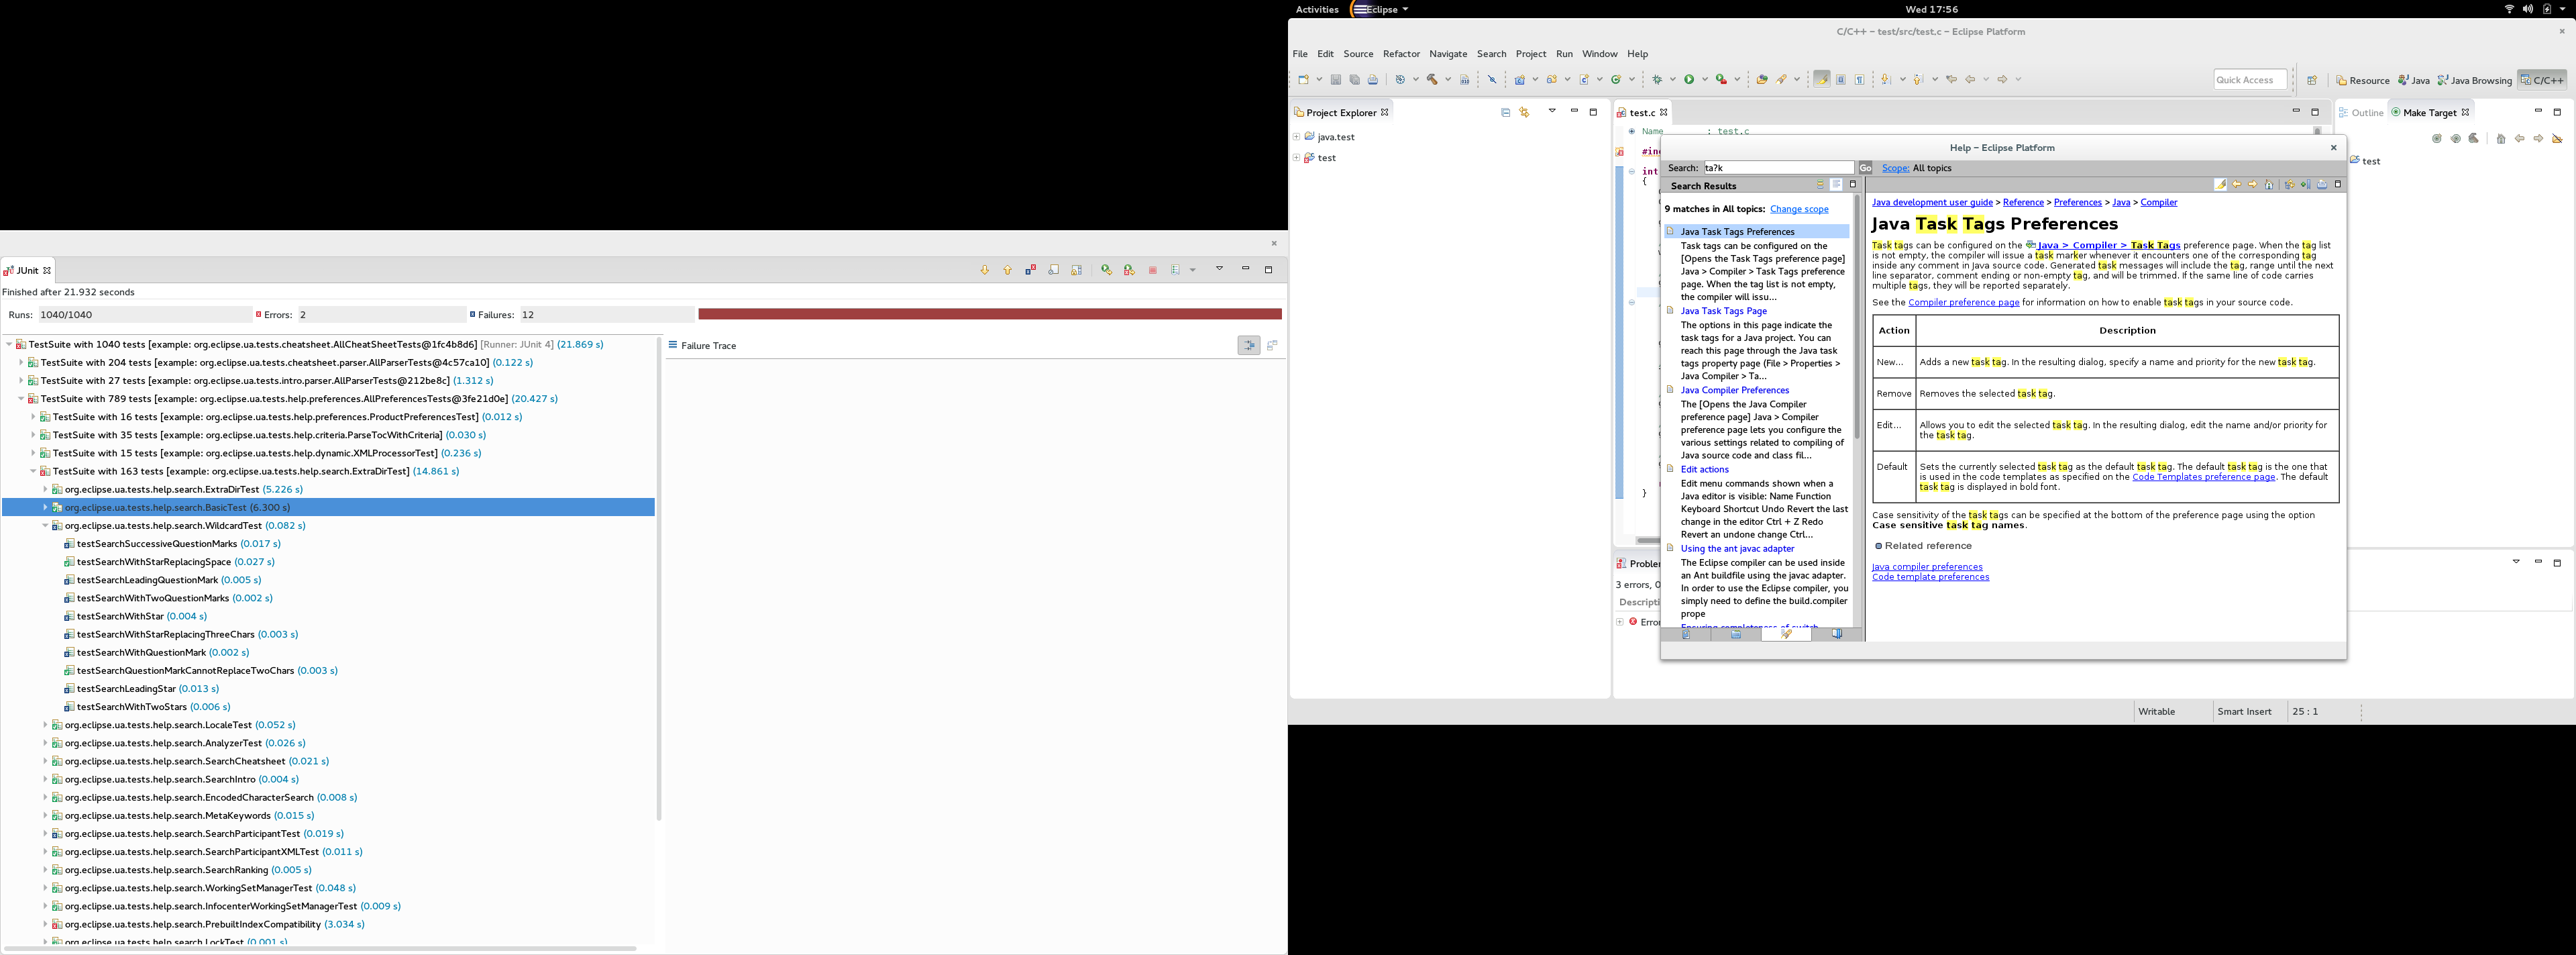Show result categories icon in Search Results

(x=1820, y=185)
